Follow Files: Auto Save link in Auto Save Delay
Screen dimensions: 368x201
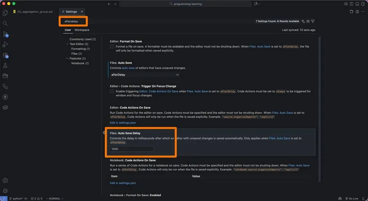point(279,138)
